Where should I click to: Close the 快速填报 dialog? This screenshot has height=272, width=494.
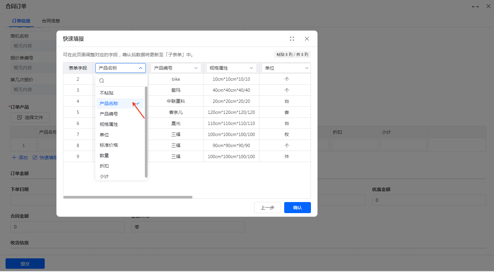click(307, 39)
